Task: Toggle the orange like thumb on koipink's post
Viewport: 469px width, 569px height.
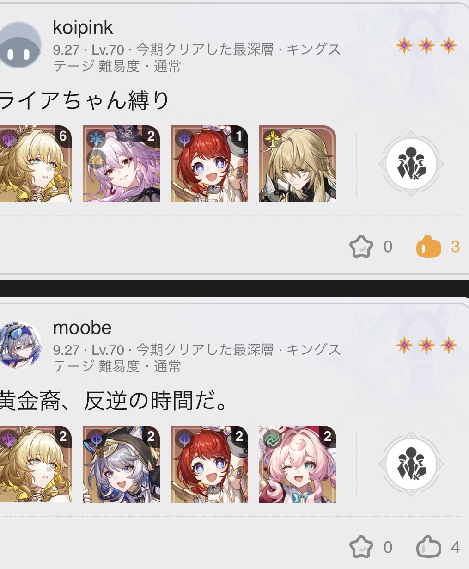Action: [x=428, y=247]
